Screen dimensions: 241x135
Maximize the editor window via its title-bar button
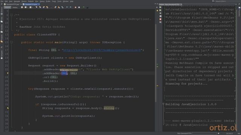pyautogui.click(x=157, y=4)
